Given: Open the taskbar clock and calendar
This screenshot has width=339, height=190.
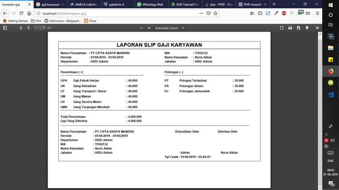Looking at the screenshot, I should coord(331,172).
